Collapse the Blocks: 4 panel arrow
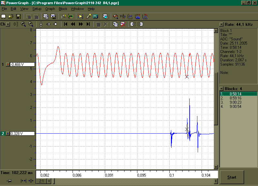The height and width of the screenshot is (186, 258). coord(222,88)
